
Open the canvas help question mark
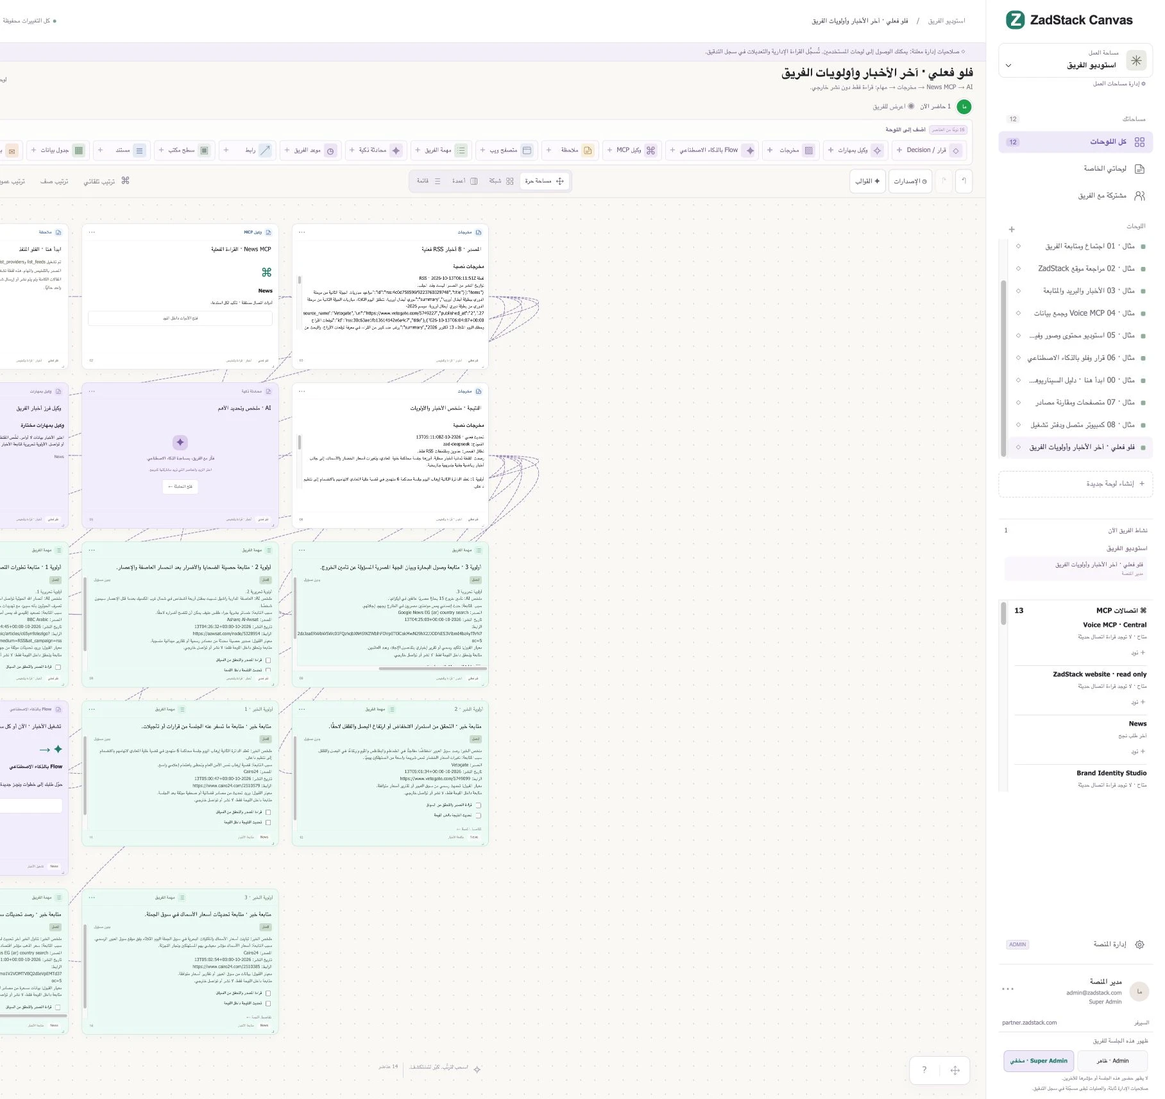924,1069
